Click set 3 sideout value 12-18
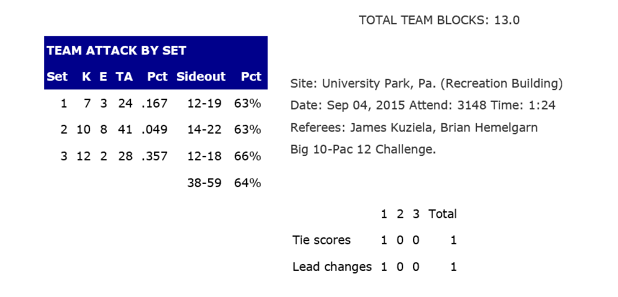This screenshot has height=297, width=618. (204, 157)
